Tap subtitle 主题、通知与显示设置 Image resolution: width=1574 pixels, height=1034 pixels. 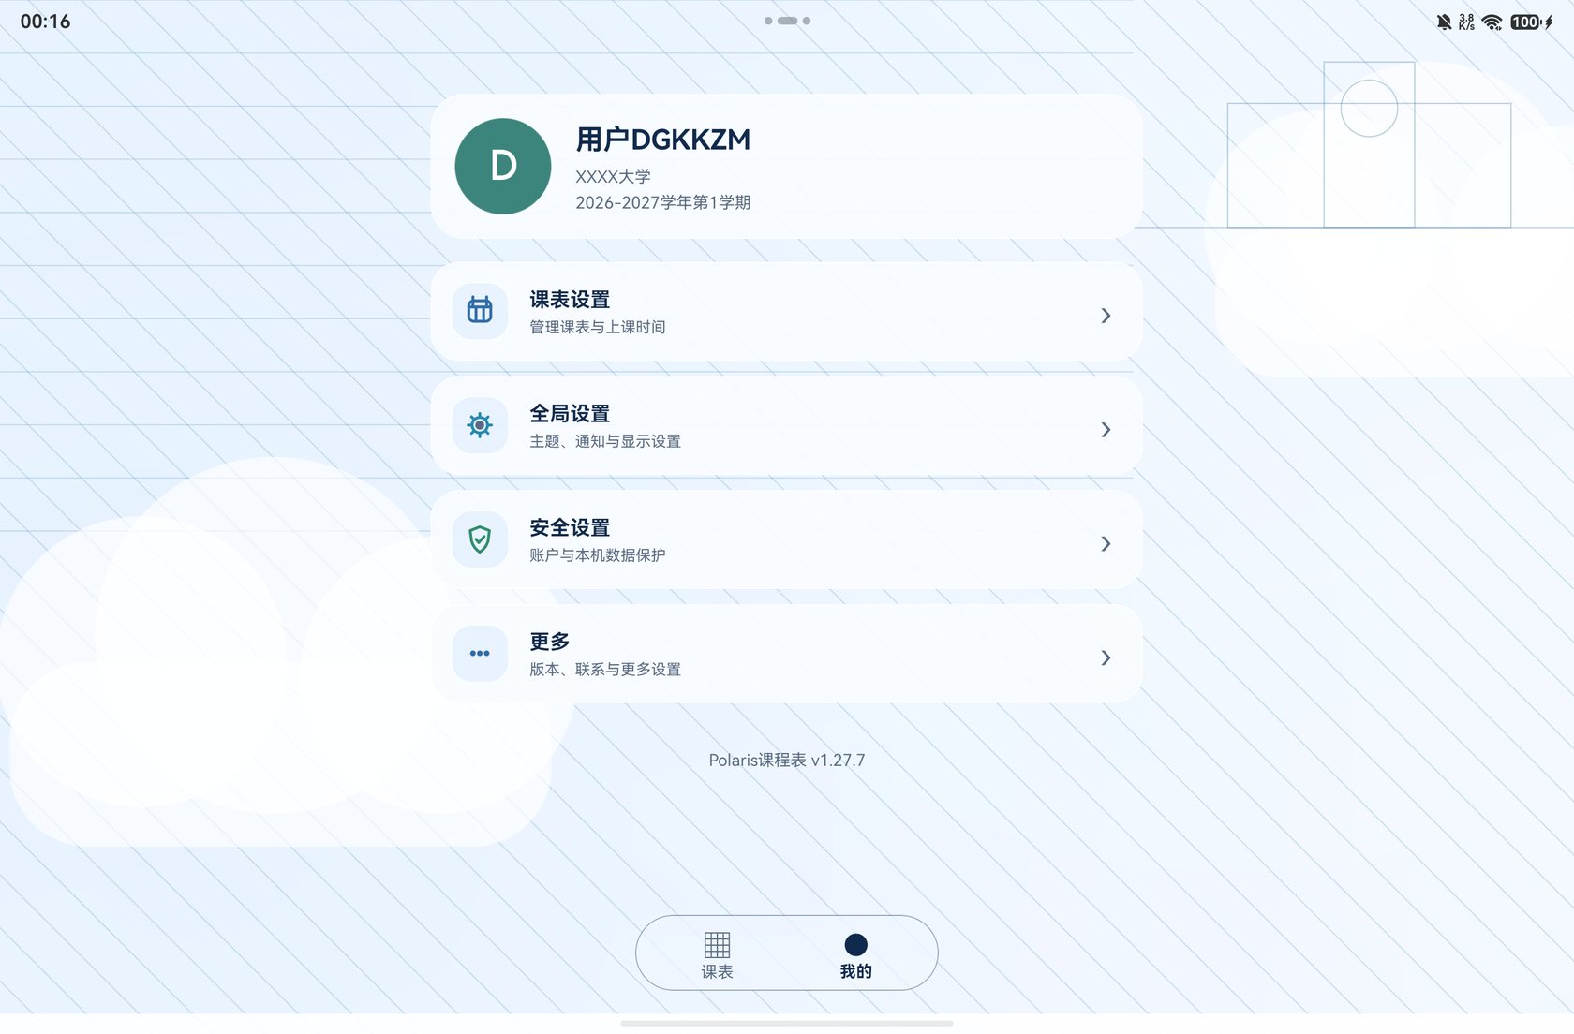tap(605, 441)
